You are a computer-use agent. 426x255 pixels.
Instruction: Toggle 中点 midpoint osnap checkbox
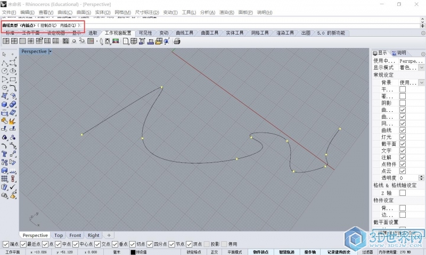(x=58, y=244)
